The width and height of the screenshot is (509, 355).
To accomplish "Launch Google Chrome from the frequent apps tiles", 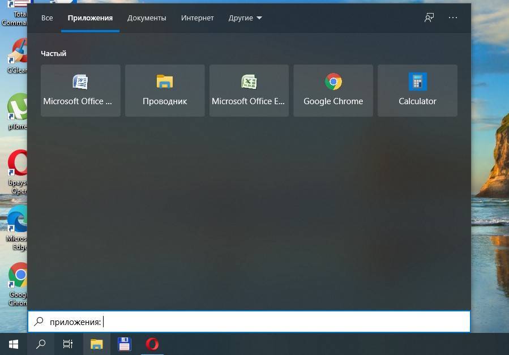I will pos(333,91).
